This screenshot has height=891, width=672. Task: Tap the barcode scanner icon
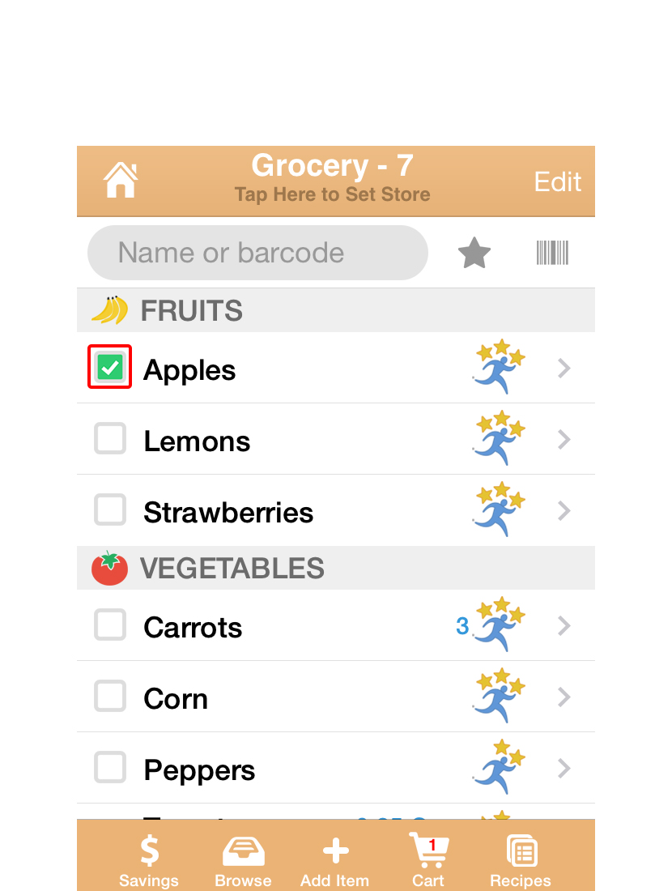[x=552, y=253]
